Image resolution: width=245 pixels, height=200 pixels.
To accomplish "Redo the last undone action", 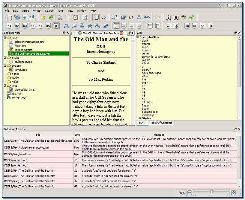I will 51,17.
